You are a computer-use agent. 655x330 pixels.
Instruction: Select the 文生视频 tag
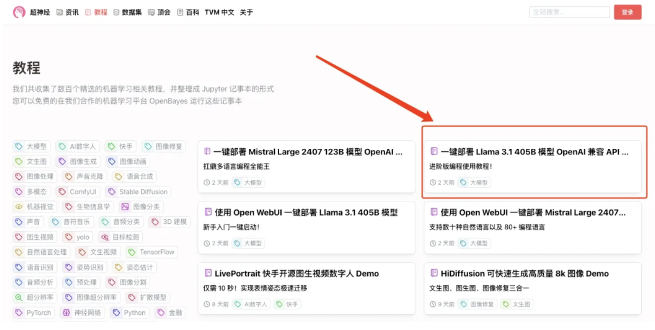[x=98, y=252]
